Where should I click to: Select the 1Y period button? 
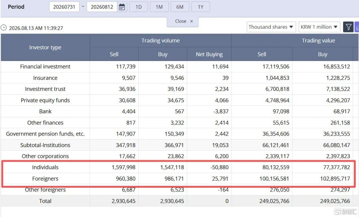(x=200, y=7)
